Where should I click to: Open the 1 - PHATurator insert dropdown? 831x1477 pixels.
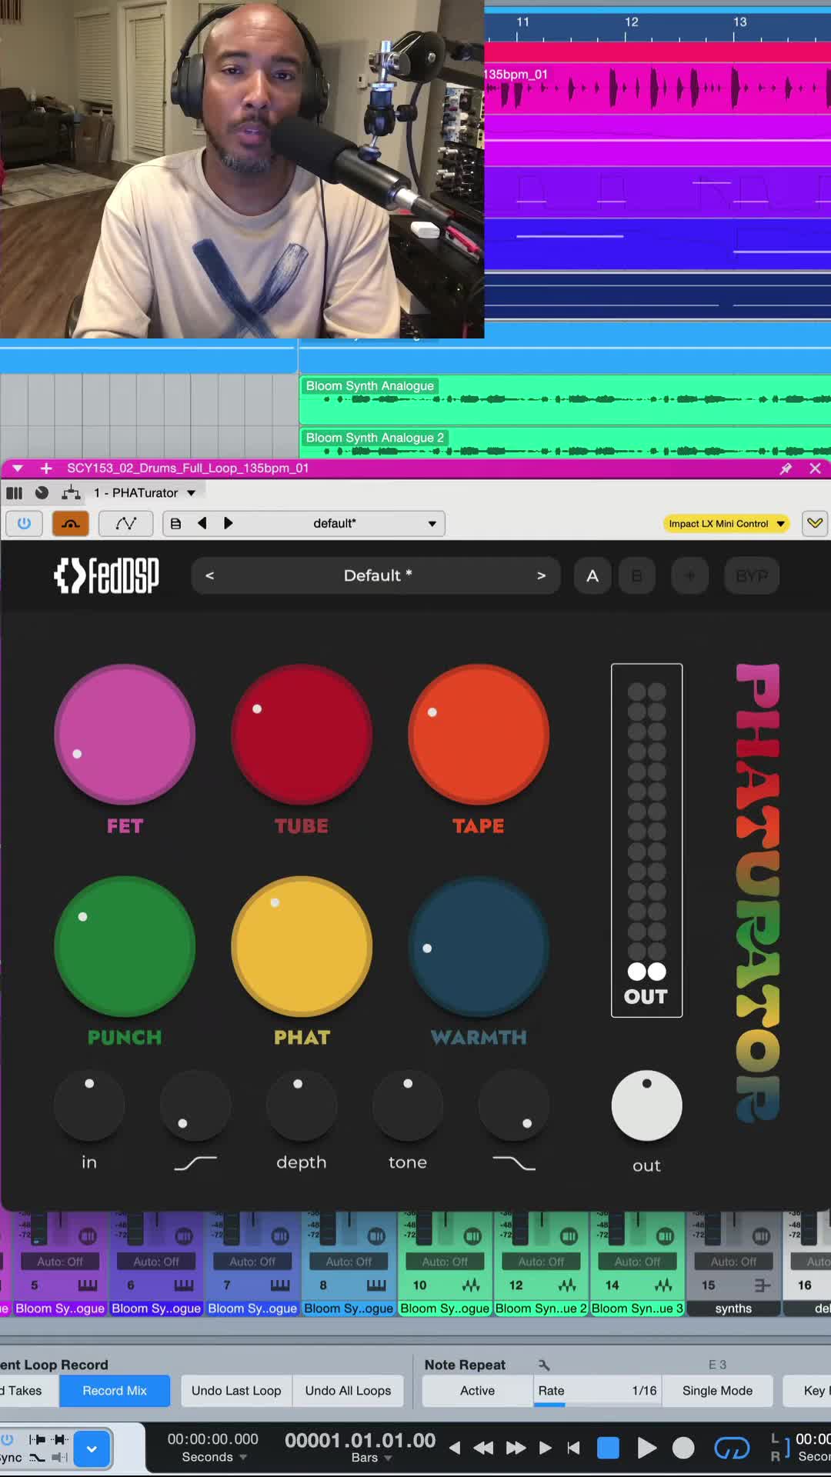pyautogui.click(x=145, y=492)
